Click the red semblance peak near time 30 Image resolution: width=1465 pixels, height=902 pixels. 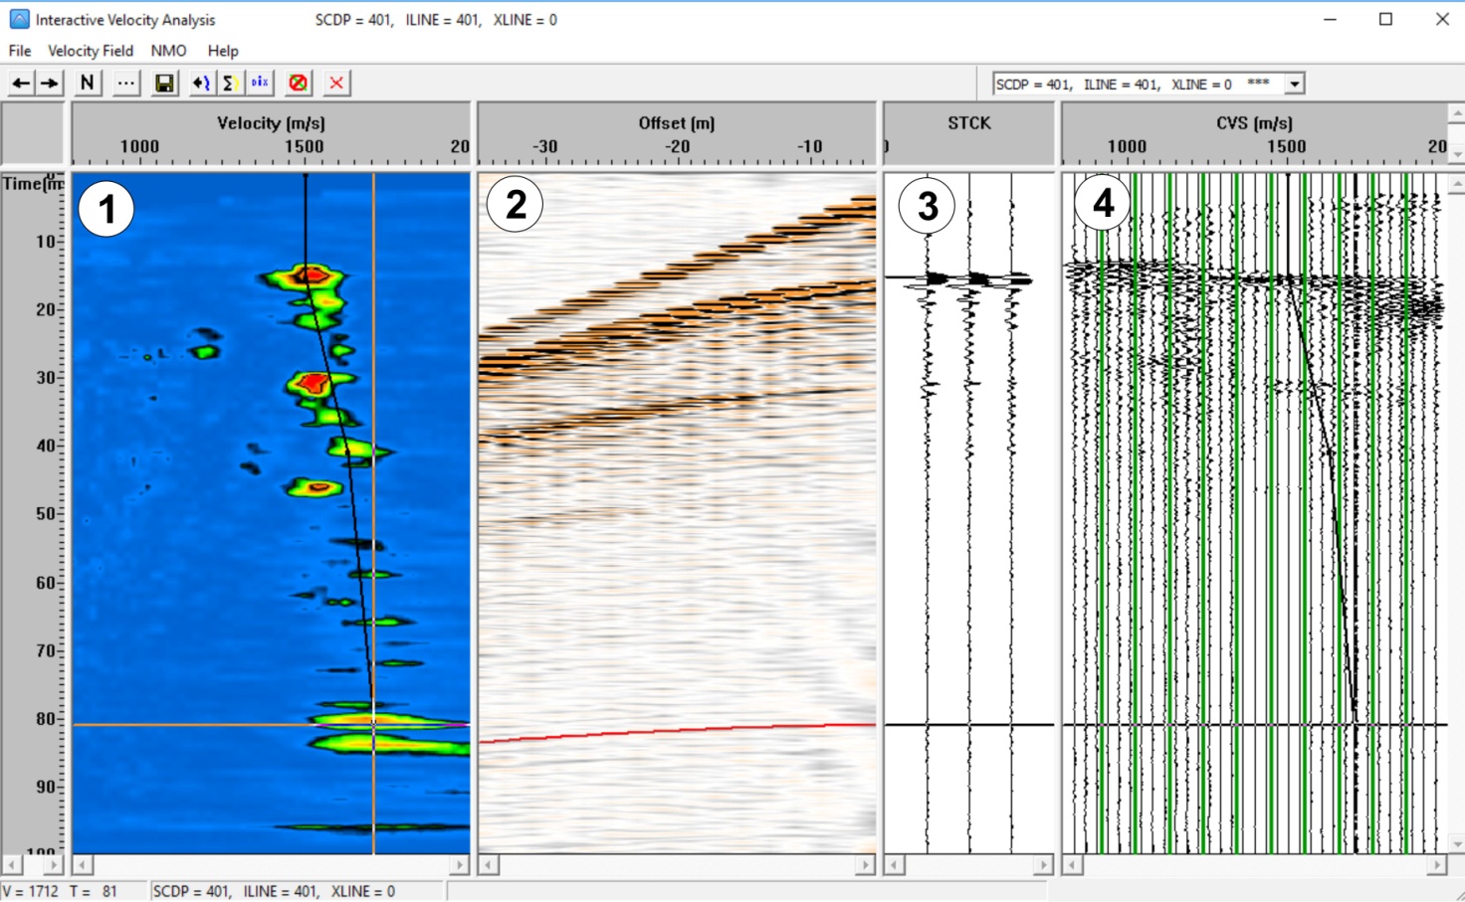(314, 382)
